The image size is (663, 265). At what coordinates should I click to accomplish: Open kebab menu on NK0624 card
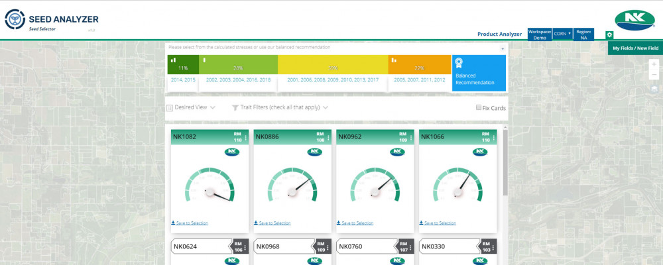245,247
